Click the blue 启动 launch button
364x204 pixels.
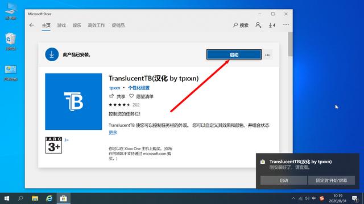point(234,54)
